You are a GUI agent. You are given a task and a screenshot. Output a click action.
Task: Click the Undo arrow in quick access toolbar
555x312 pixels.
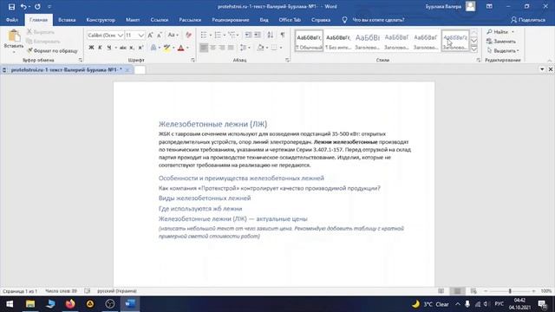coord(23,7)
